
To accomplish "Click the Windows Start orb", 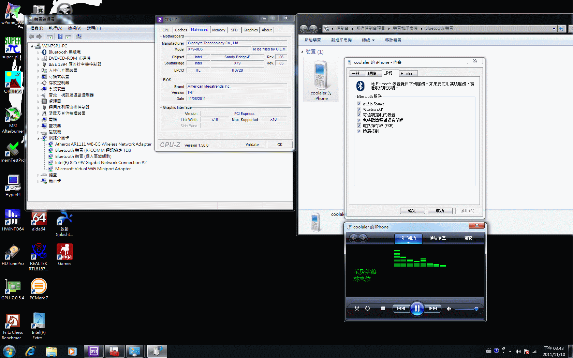I will point(9,351).
